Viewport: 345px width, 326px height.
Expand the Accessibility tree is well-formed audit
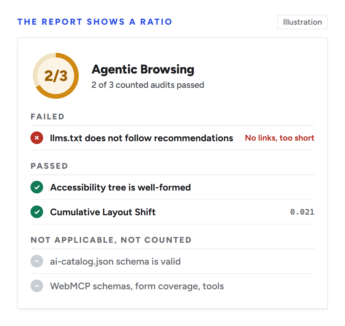tap(172, 187)
